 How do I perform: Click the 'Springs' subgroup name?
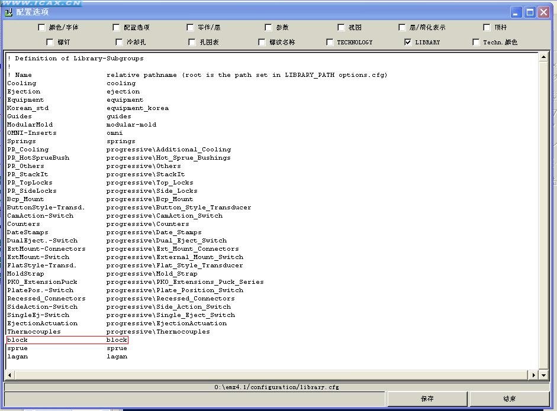(22, 141)
